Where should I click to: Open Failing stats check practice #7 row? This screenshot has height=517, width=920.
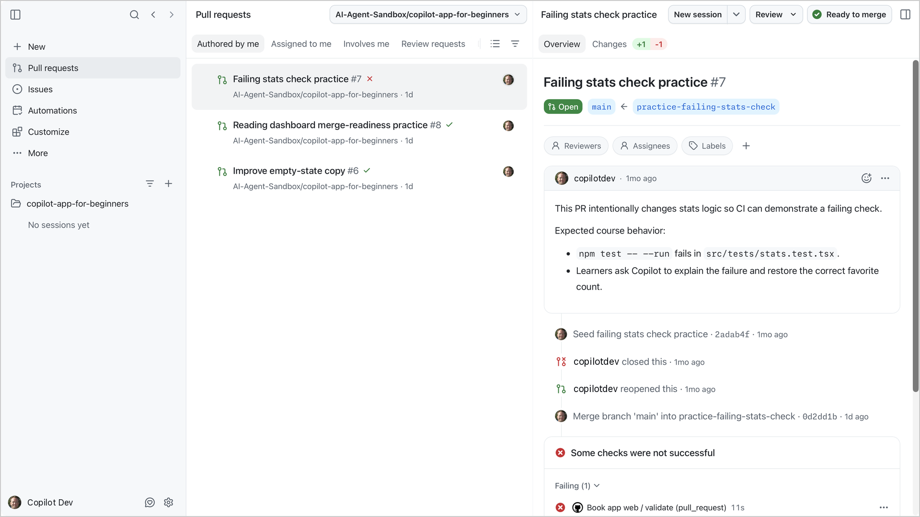[359, 87]
